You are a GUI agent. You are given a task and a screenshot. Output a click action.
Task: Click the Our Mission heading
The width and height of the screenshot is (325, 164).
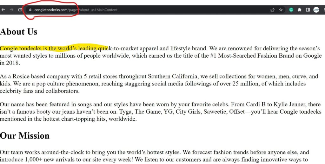tap(25, 136)
